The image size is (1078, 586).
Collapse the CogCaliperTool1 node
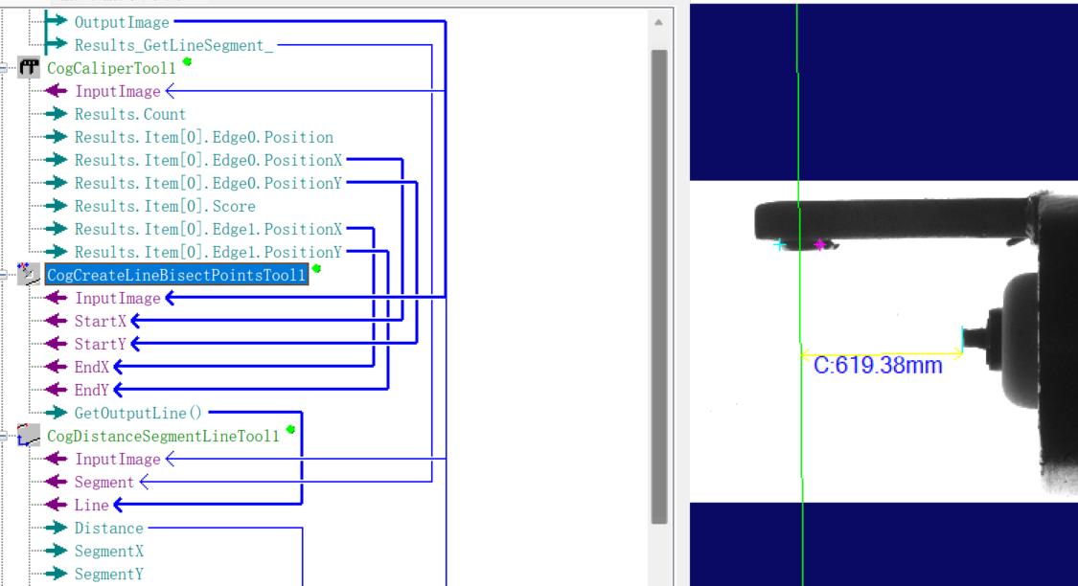pos(4,67)
